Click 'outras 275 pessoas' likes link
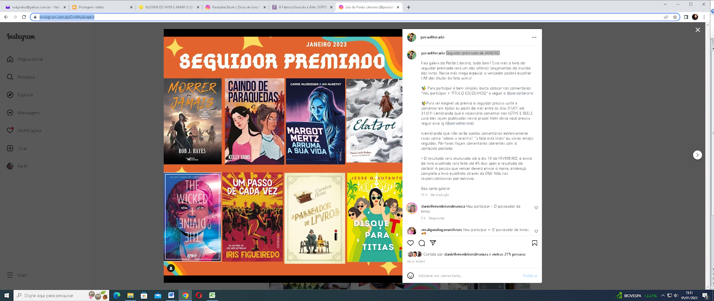Screen dimensions: 714x301 pos(509,254)
